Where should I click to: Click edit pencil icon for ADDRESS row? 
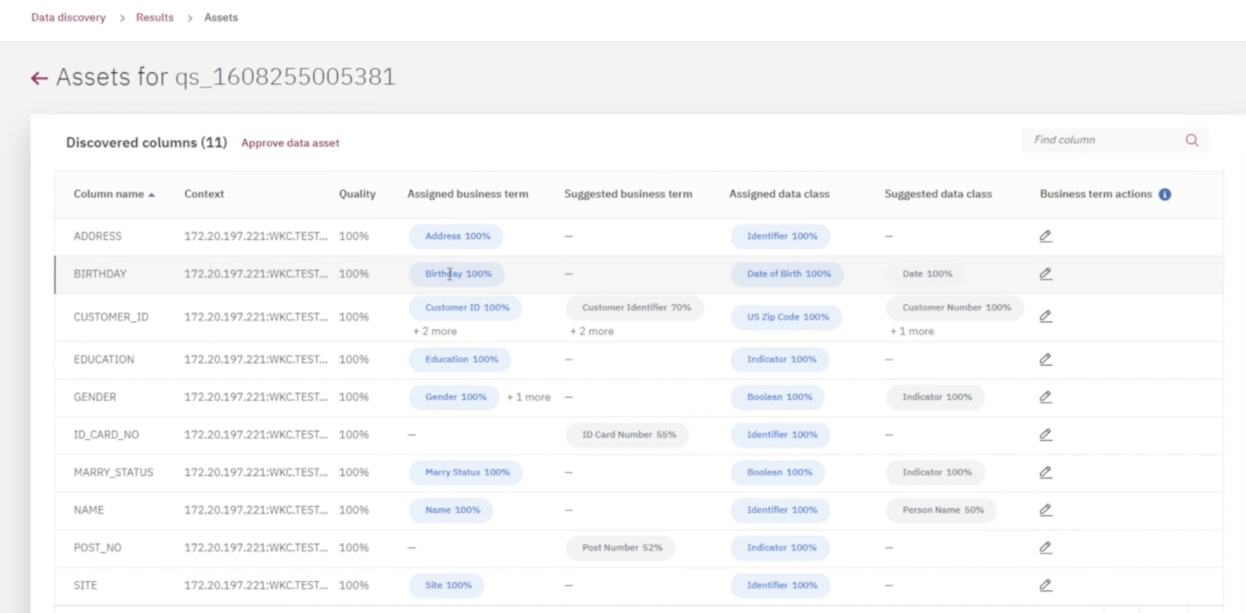(x=1046, y=236)
